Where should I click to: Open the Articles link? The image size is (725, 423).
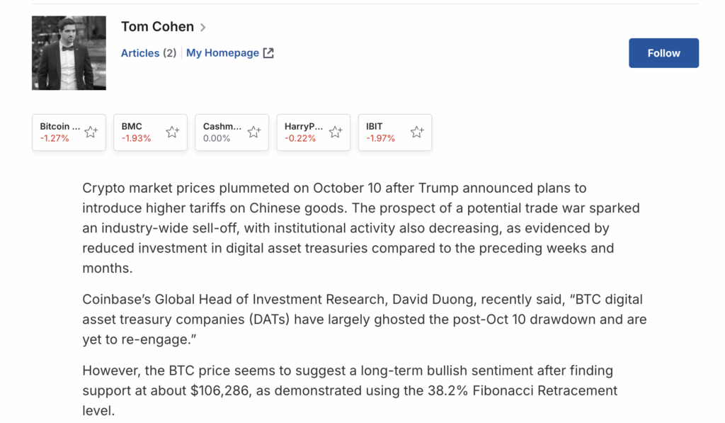(140, 53)
